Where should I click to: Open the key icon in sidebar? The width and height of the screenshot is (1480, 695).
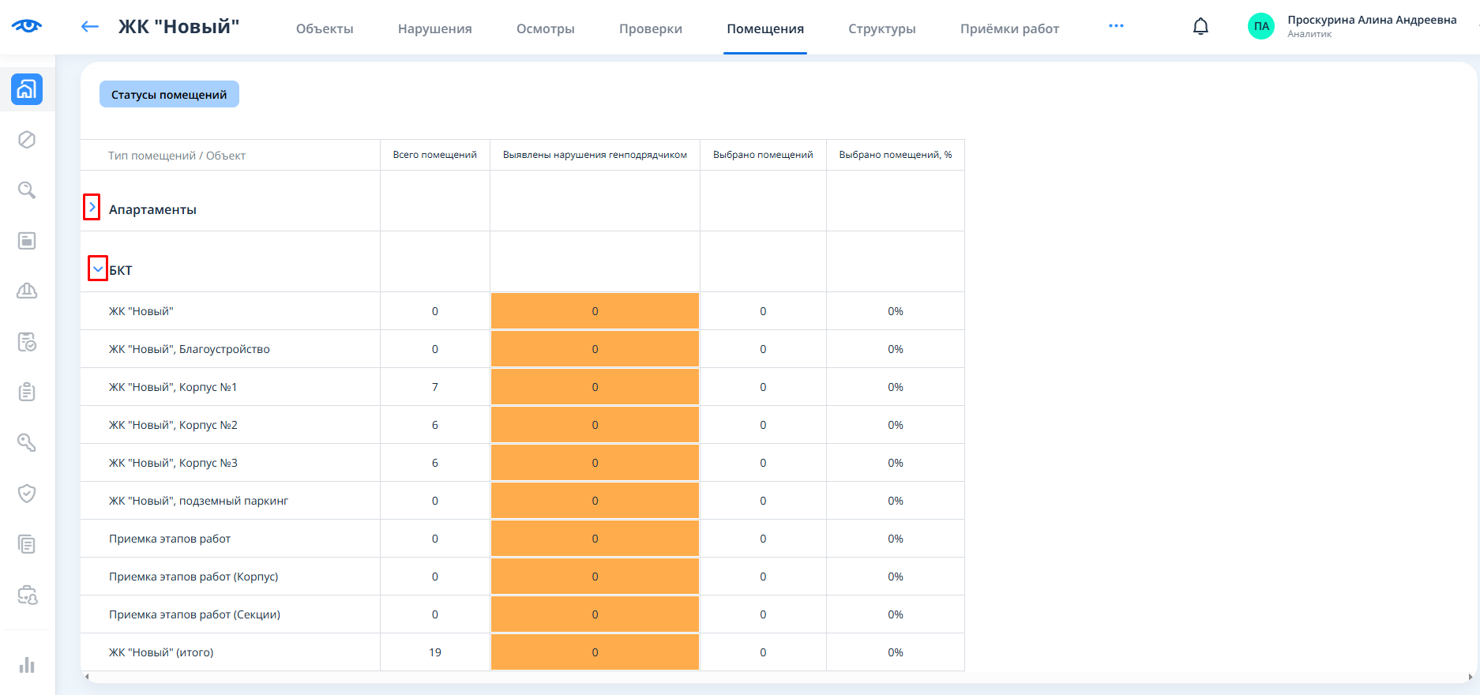pos(27,443)
